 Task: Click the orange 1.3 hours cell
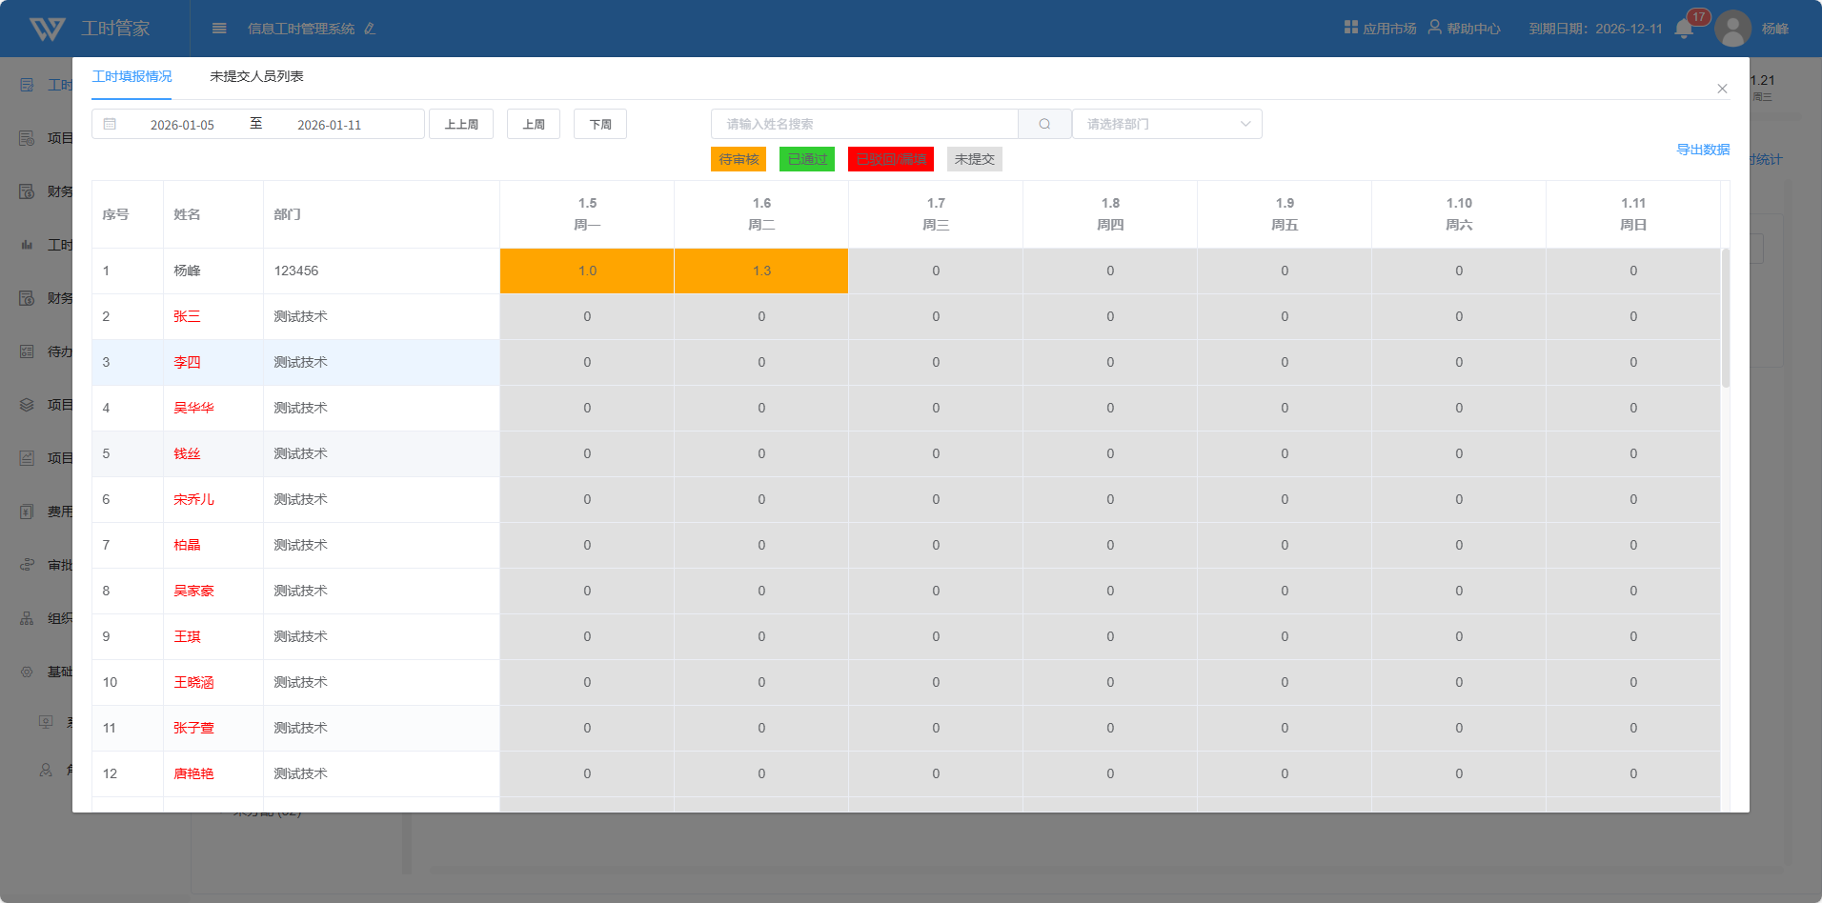pyautogui.click(x=761, y=271)
